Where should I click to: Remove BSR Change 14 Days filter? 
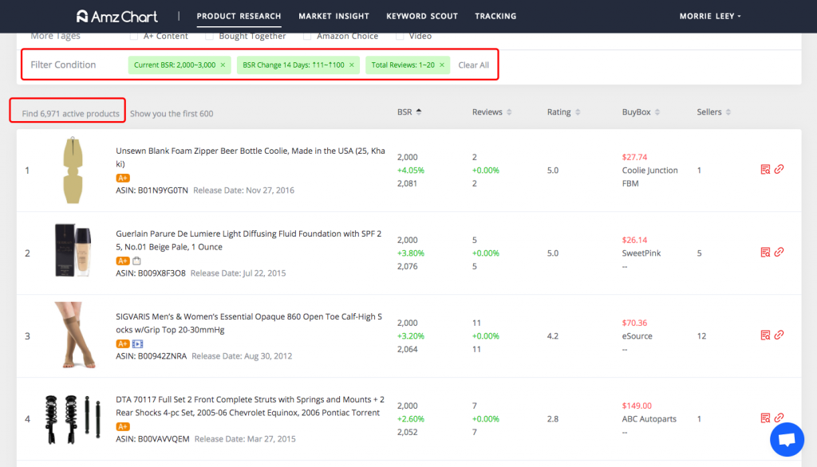[x=352, y=65]
